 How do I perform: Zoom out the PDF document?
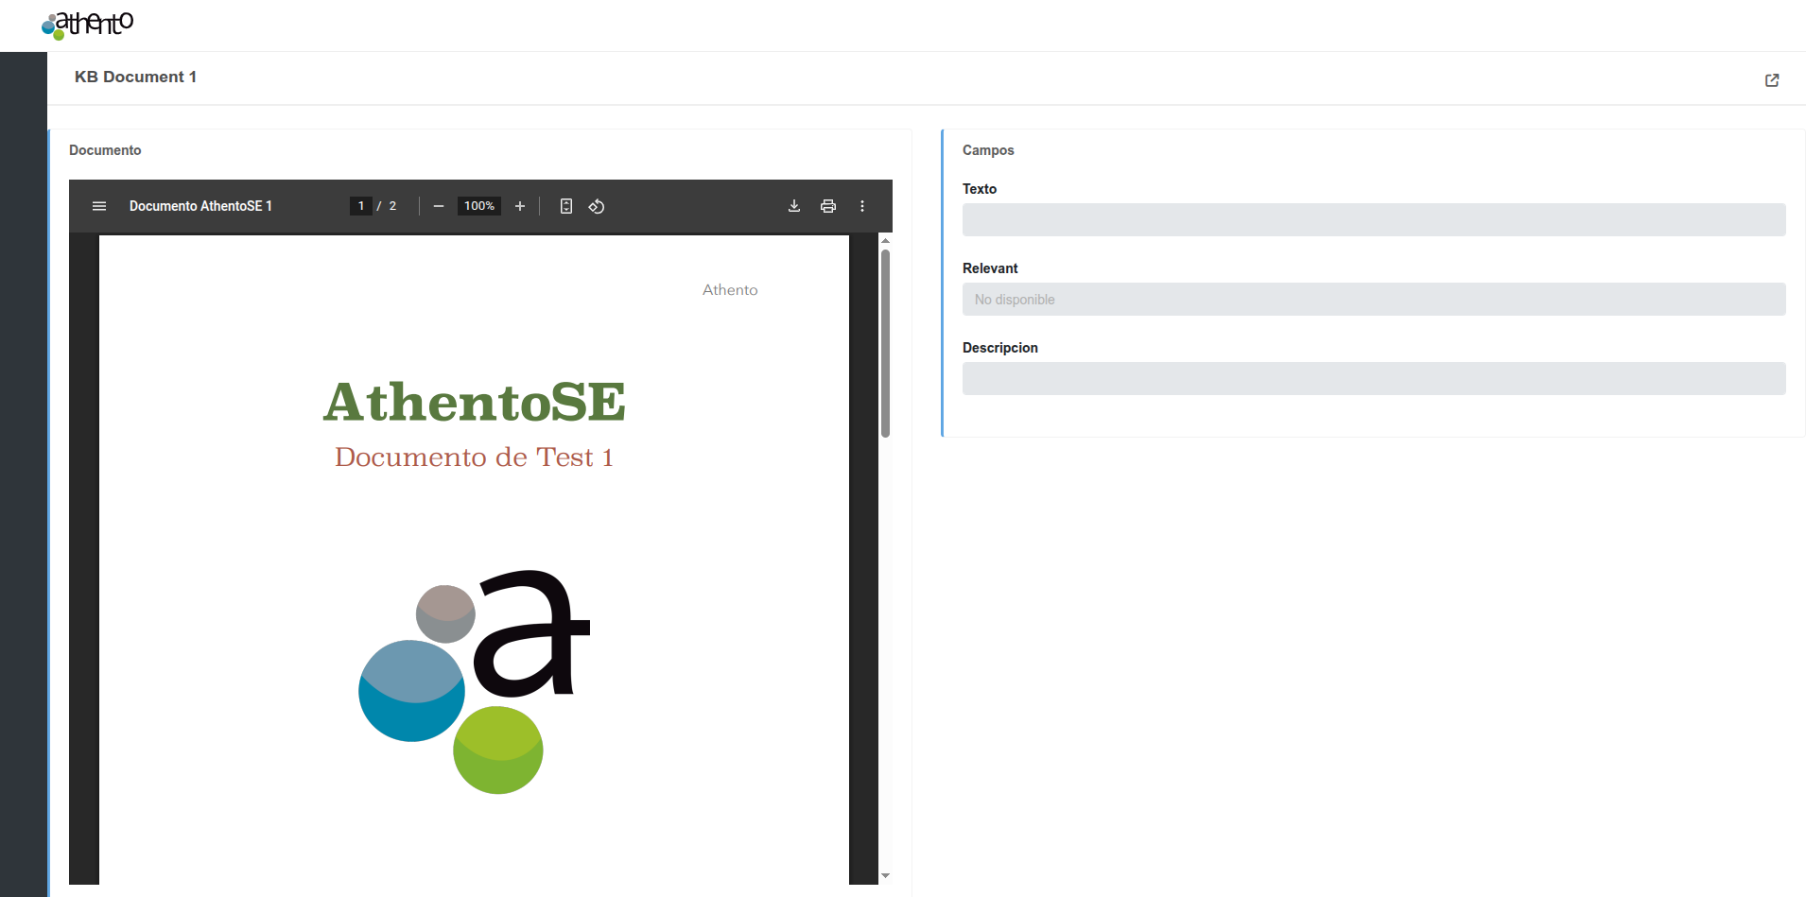click(x=439, y=206)
